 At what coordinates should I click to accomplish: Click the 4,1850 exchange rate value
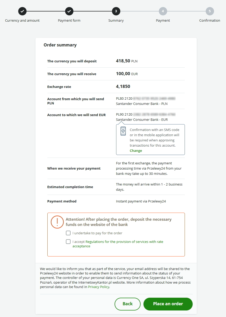coord(123,86)
